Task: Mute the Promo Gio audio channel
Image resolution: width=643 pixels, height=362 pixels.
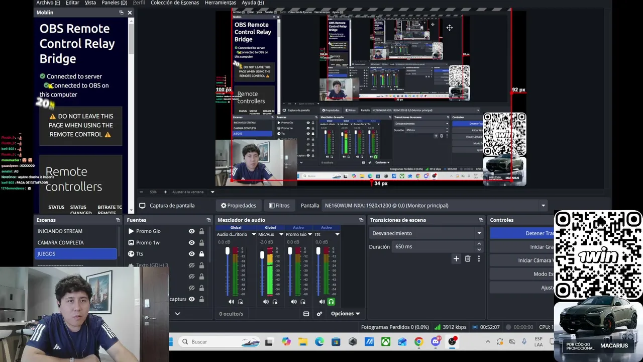Action: pos(294,302)
